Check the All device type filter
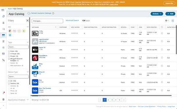 tap(9, 81)
